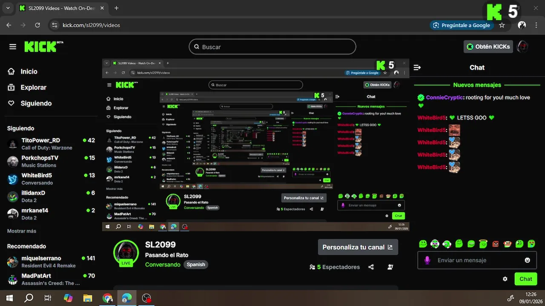Open the Explorar browse page
The height and width of the screenshot is (306, 545).
click(x=33, y=87)
